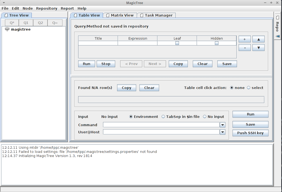Stop the running query
282x192 pixels.
click(x=106, y=64)
